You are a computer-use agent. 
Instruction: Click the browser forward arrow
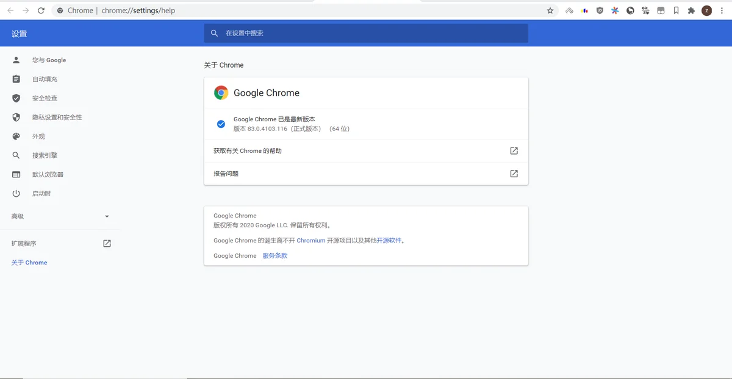(x=26, y=10)
